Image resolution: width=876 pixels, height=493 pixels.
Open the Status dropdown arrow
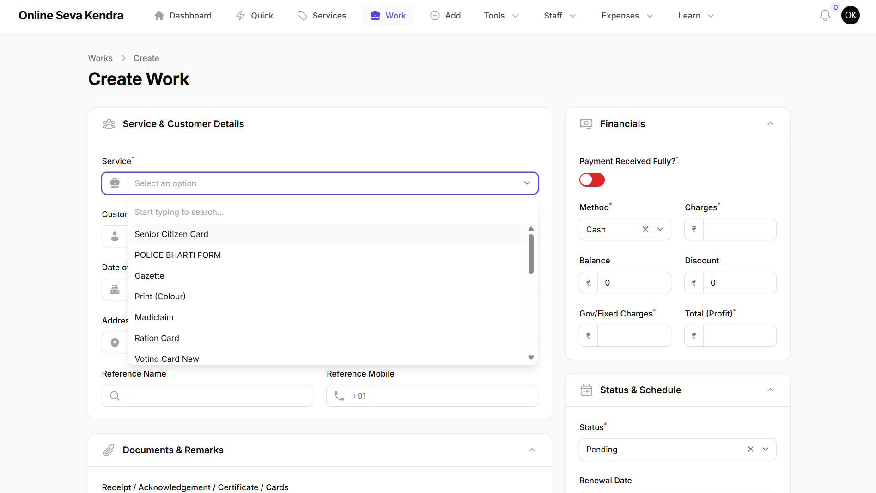pos(766,449)
